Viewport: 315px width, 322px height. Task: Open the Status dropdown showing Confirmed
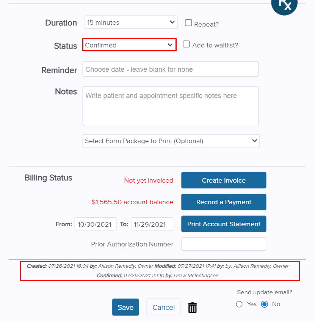tap(129, 45)
